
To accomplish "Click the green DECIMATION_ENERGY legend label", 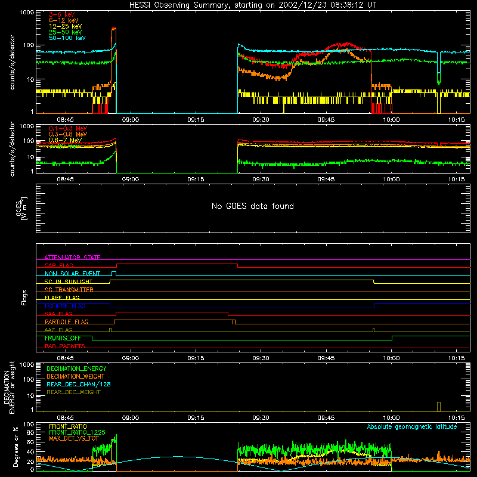I will [76, 368].
